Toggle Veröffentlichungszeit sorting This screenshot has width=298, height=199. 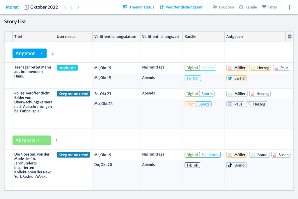click(181, 7)
